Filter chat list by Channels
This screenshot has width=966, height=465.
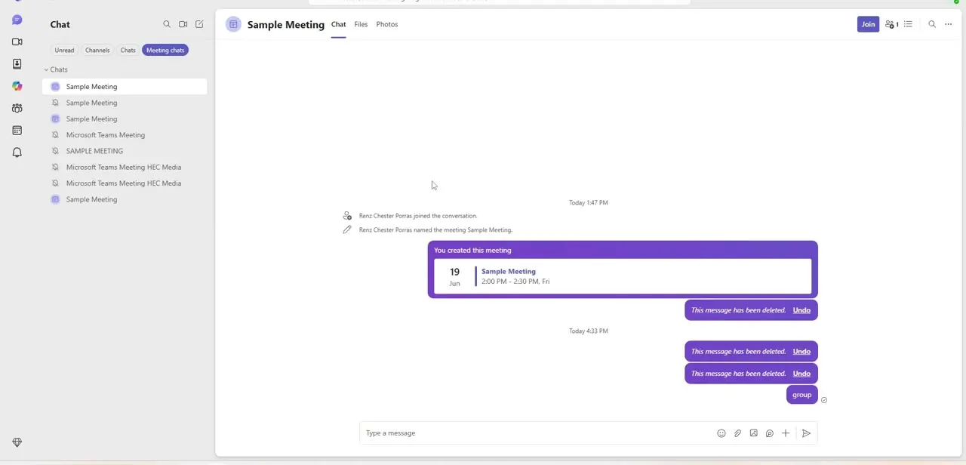[x=97, y=50]
